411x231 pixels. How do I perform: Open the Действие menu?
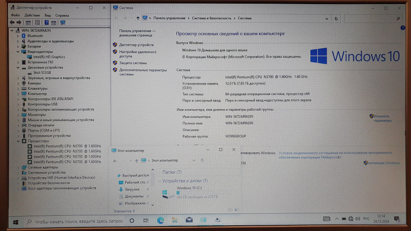click(32, 15)
